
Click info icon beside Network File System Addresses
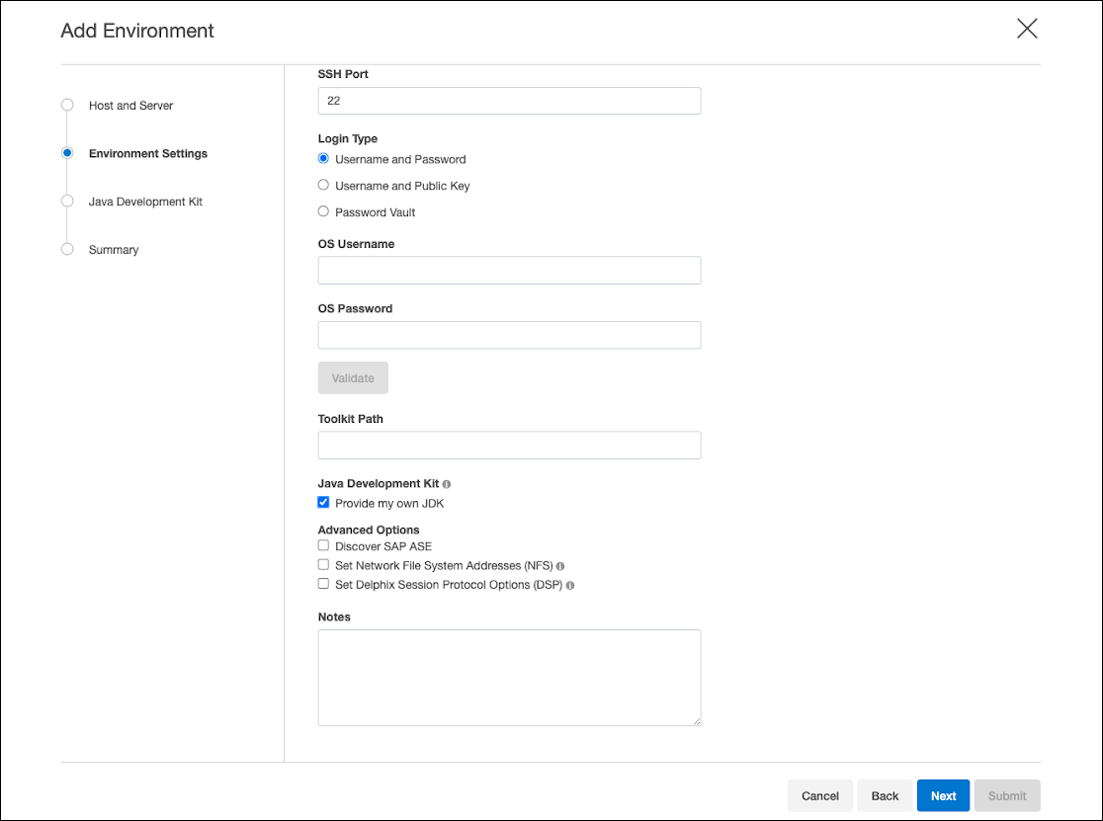tap(560, 567)
